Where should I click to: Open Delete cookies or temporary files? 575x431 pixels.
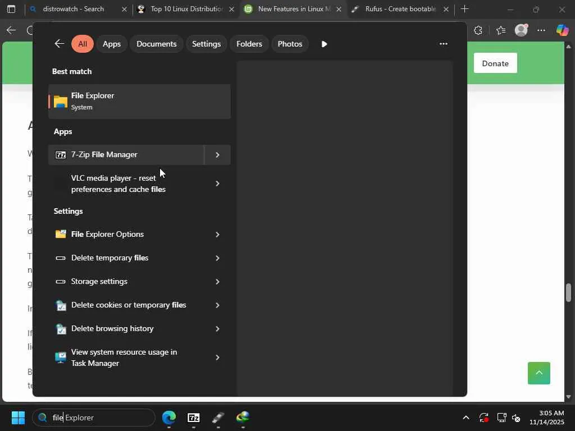(x=126, y=305)
